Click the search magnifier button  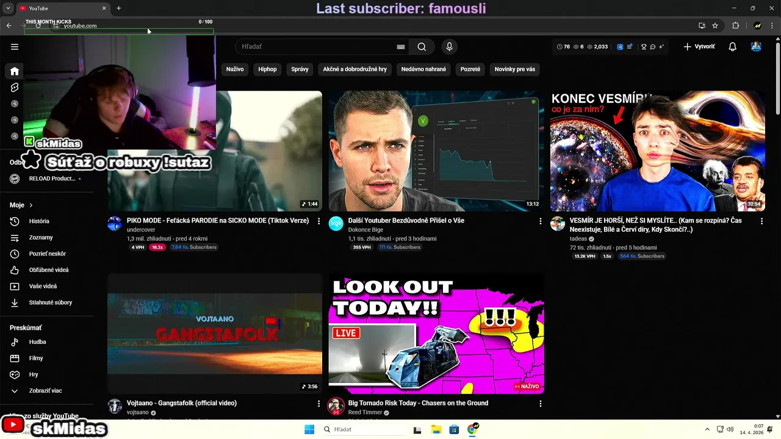pos(422,47)
